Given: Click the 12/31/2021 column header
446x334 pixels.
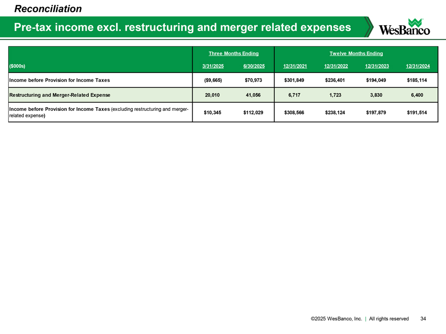Looking at the screenshot, I should click(x=295, y=66).
